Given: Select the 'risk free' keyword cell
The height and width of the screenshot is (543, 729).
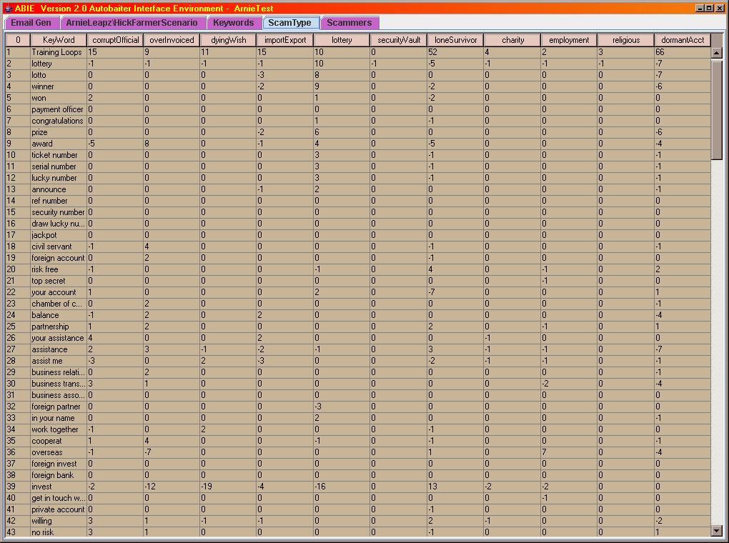Looking at the screenshot, I should [x=59, y=269].
